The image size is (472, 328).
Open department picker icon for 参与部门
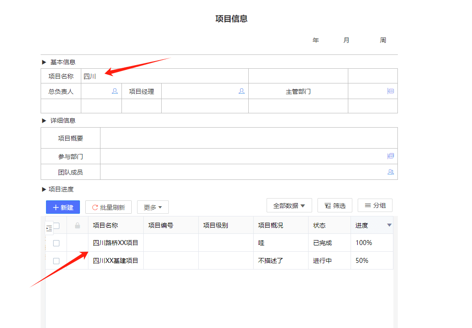tap(390, 156)
